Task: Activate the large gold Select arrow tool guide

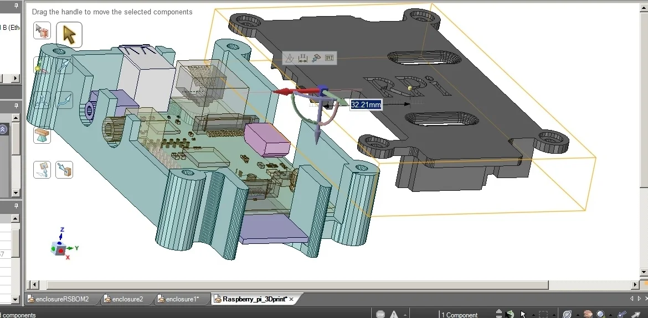Action: (x=69, y=35)
